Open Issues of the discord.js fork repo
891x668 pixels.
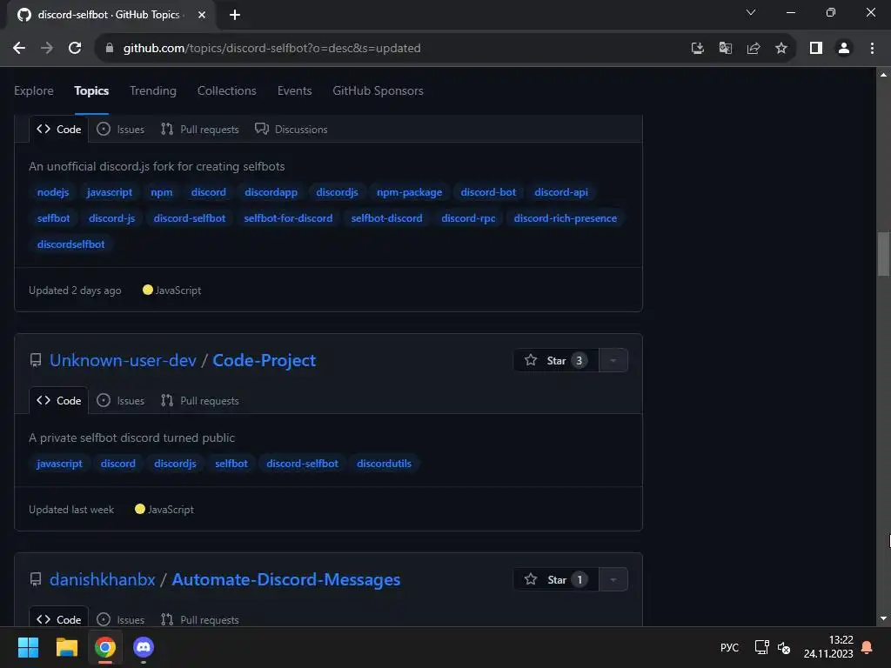click(120, 130)
